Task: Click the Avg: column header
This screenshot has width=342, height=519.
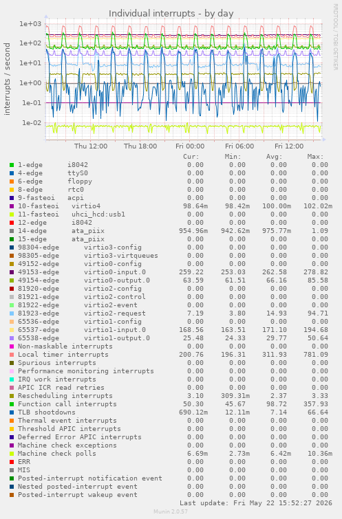Action: pos(274,157)
